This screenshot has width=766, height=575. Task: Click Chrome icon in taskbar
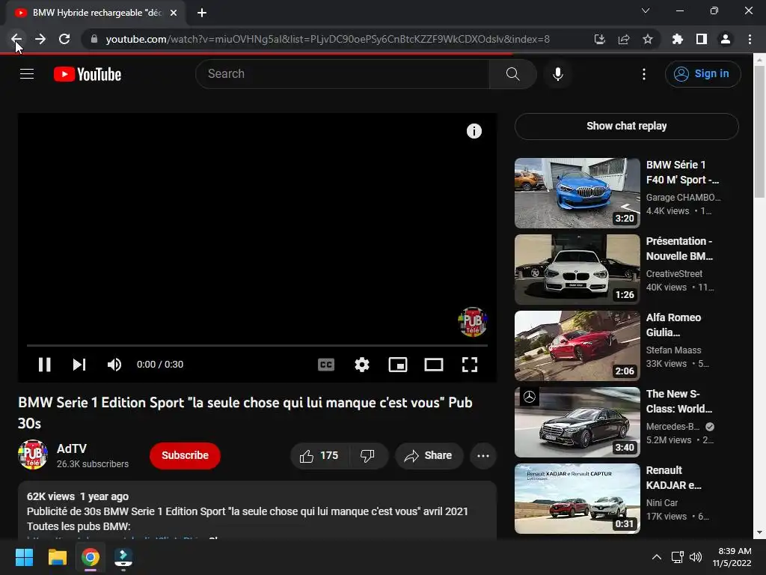tap(91, 557)
